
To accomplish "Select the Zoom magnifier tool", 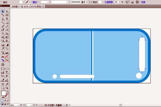I will pos(7,88).
